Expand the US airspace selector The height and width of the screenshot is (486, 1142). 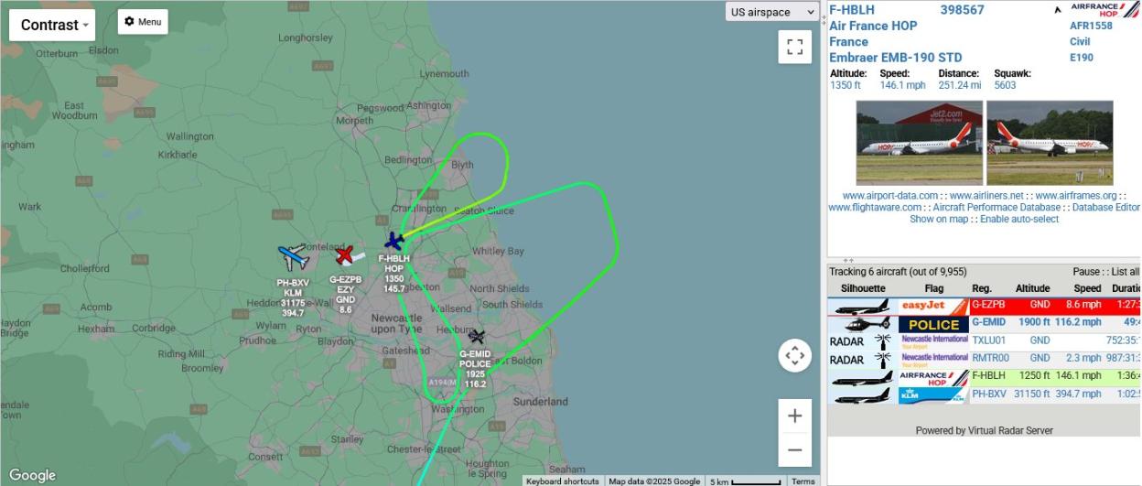(773, 12)
